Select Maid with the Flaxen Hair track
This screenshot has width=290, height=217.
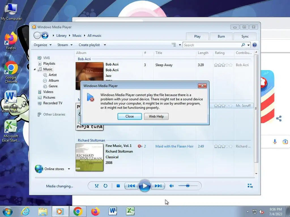tap(174, 146)
